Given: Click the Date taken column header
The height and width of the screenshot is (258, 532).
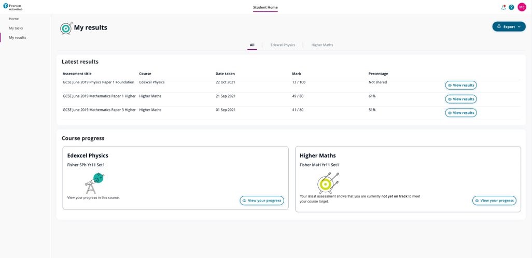Looking at the screenshot, I should coord(225,74).
